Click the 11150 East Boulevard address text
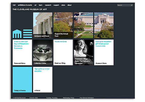 pyautogui.click(x=19, y=98)
